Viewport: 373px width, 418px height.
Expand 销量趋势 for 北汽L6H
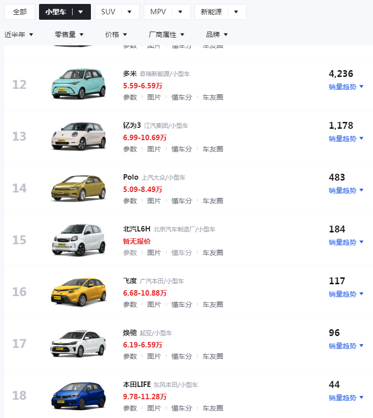pos(346,242)
